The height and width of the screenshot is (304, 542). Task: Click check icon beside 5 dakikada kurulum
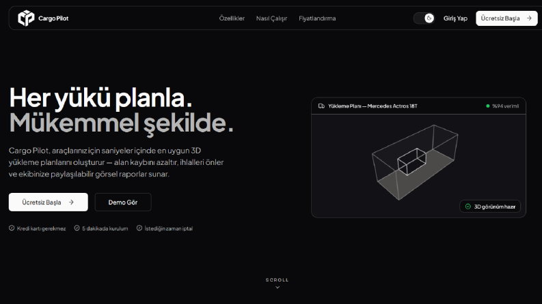(77, 228)
